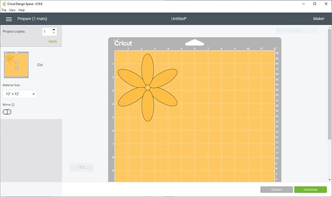Open the Material Size dropdown
Image resolution: width=332 pixels, height=197 pixels.
point(20,94)
